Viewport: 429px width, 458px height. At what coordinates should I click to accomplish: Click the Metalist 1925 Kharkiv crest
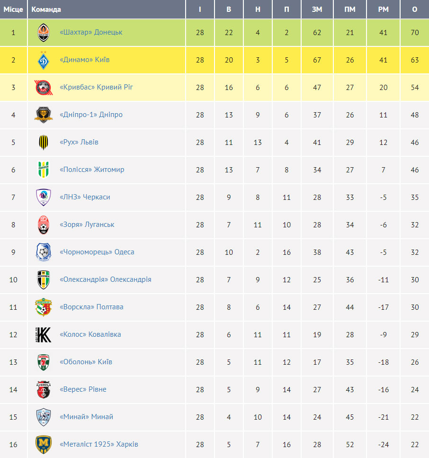(x=44, y=444)
